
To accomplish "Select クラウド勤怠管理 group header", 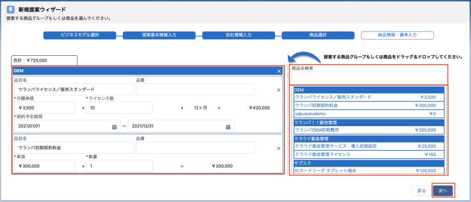I will point(368,139).
